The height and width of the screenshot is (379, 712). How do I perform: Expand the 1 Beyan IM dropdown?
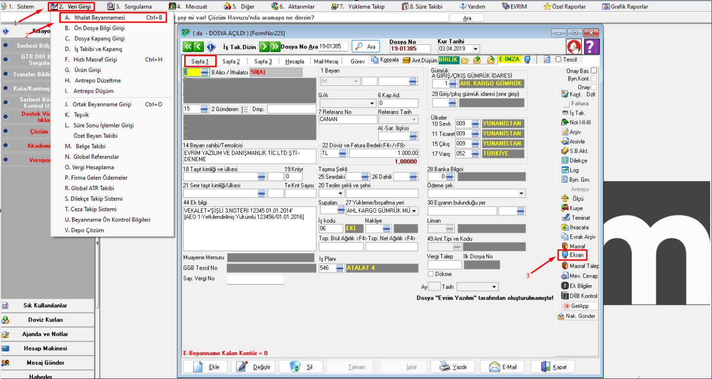point(356,81)
